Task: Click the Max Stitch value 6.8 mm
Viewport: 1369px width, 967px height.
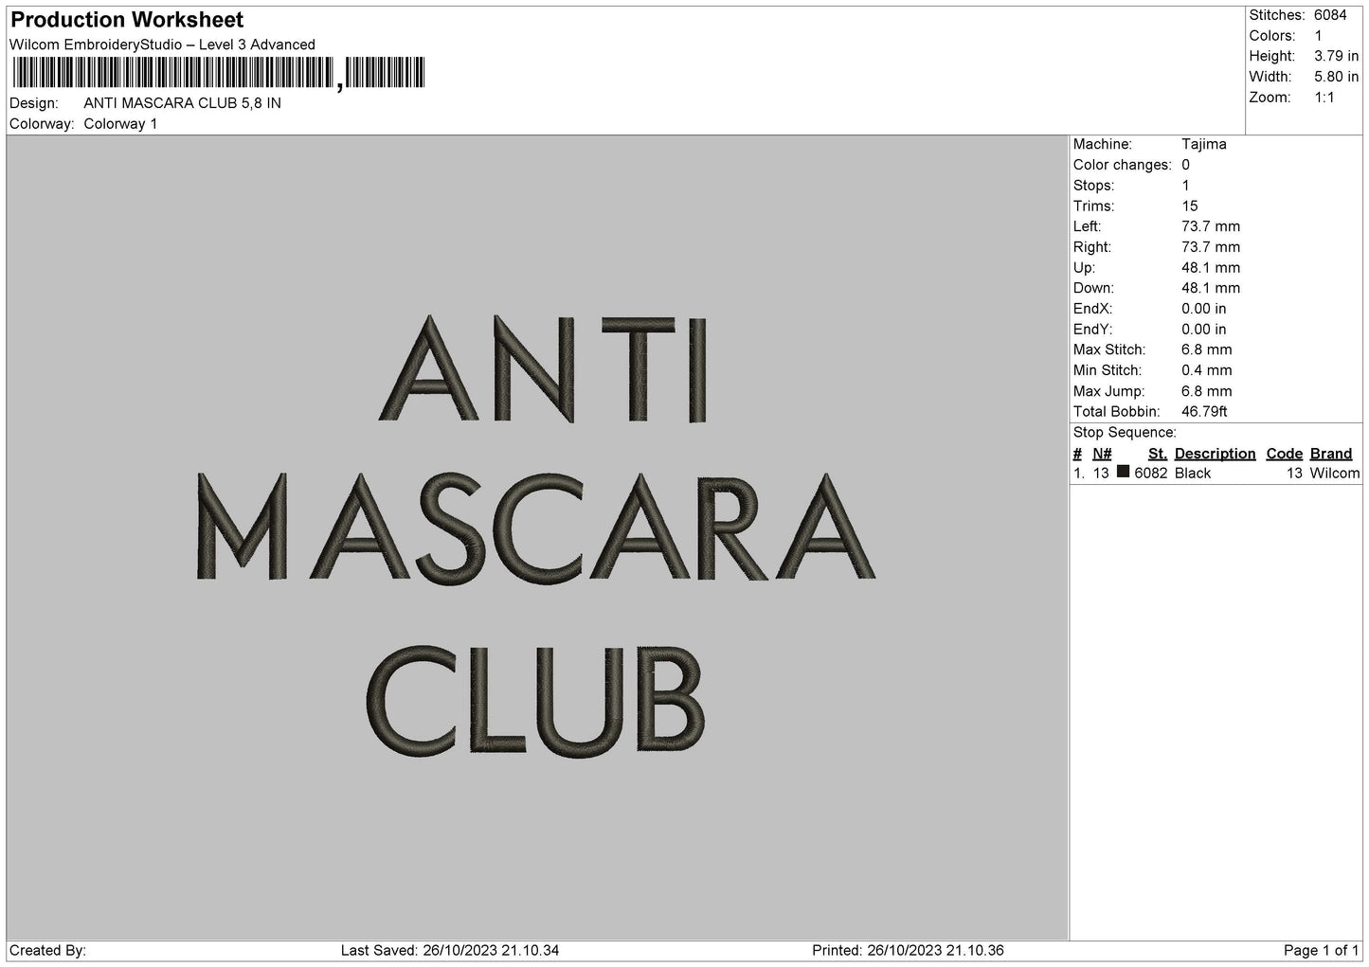Action: 1207,350
